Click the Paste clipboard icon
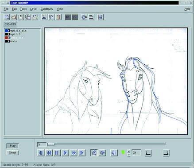Screen dimensions: 194x168 [58, 17]
